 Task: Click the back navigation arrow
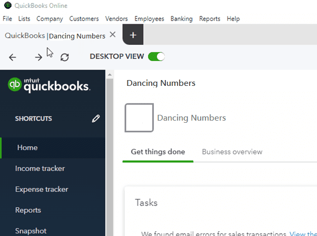13,57
